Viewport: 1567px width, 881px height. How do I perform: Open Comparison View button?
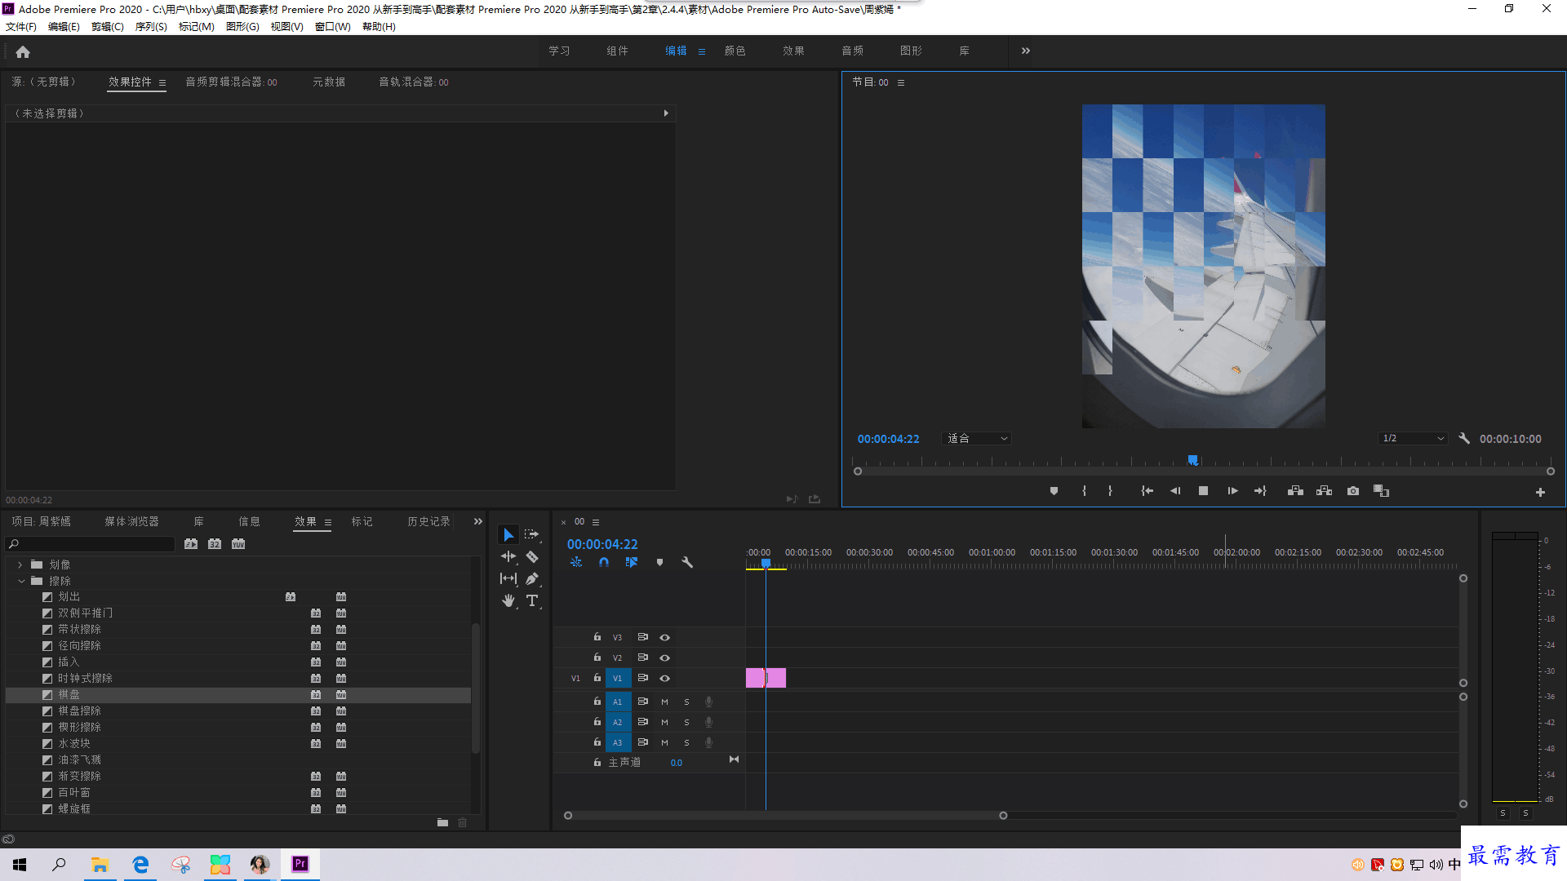point(1381,491)
